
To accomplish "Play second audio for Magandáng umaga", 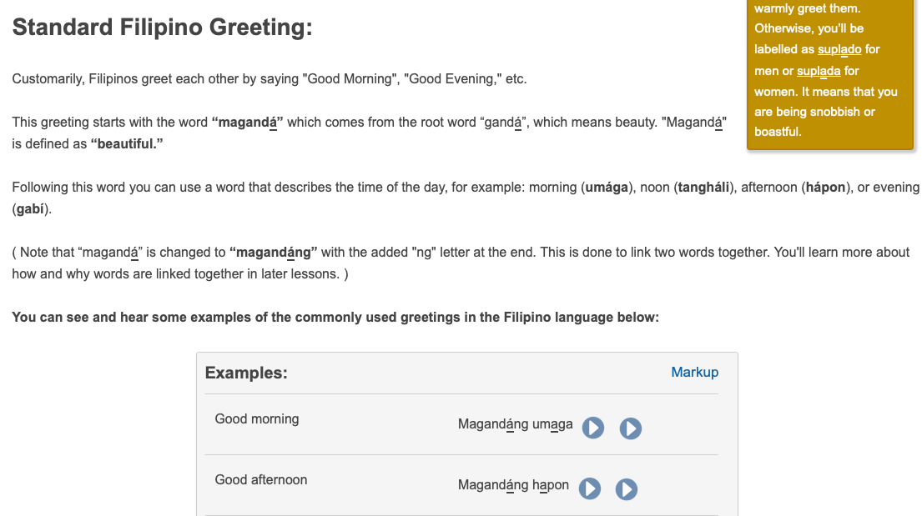I will (x=630, y=428).
